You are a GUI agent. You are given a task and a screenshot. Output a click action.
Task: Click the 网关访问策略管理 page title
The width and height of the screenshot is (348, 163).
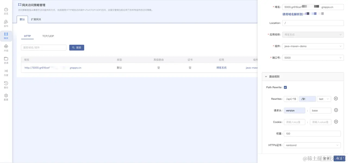click(34, 5)
